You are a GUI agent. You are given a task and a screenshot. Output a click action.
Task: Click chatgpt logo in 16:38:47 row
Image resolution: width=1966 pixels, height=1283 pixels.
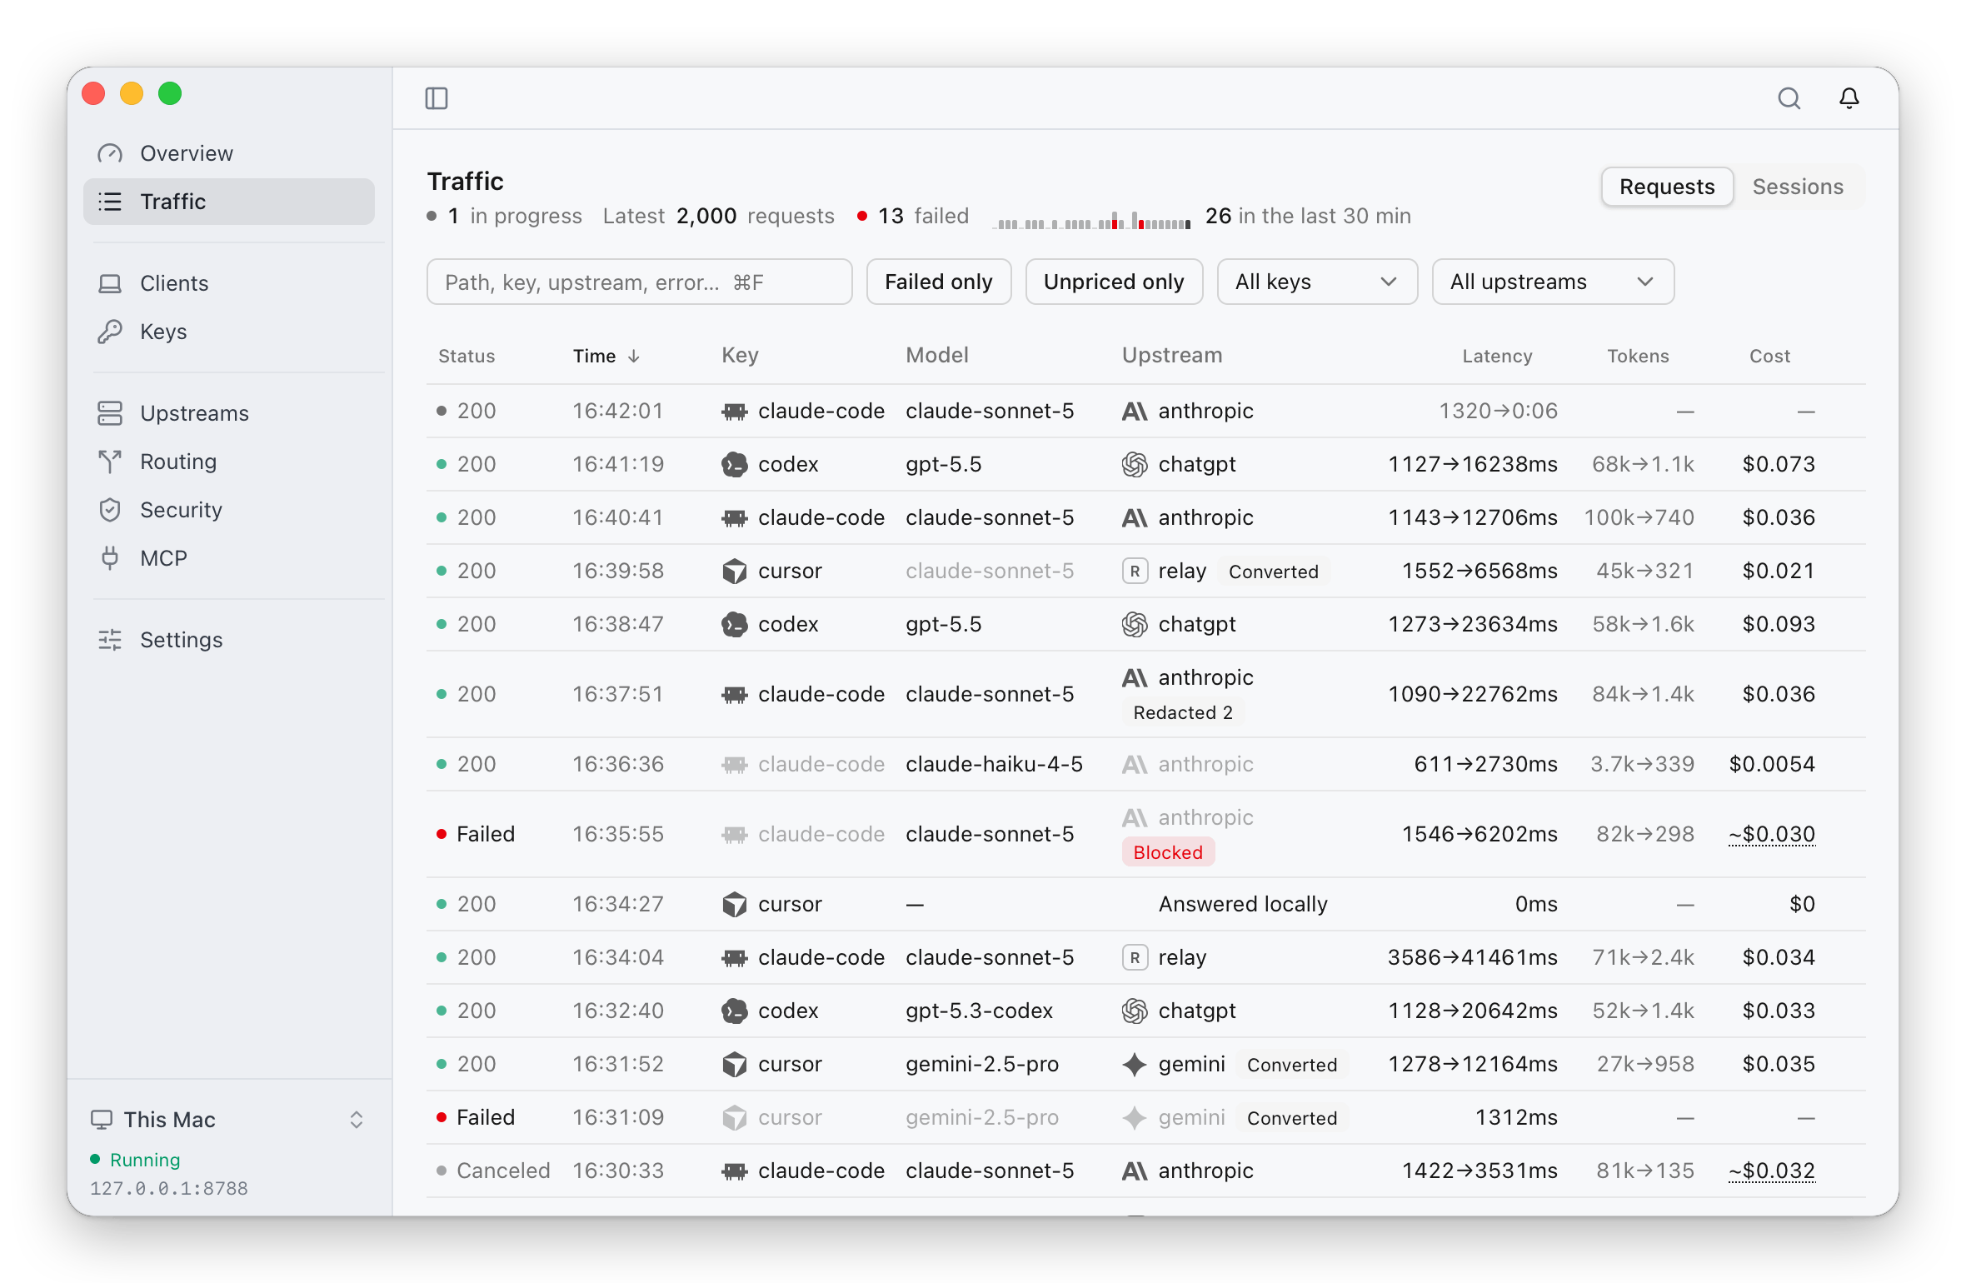pos(1135,624)
